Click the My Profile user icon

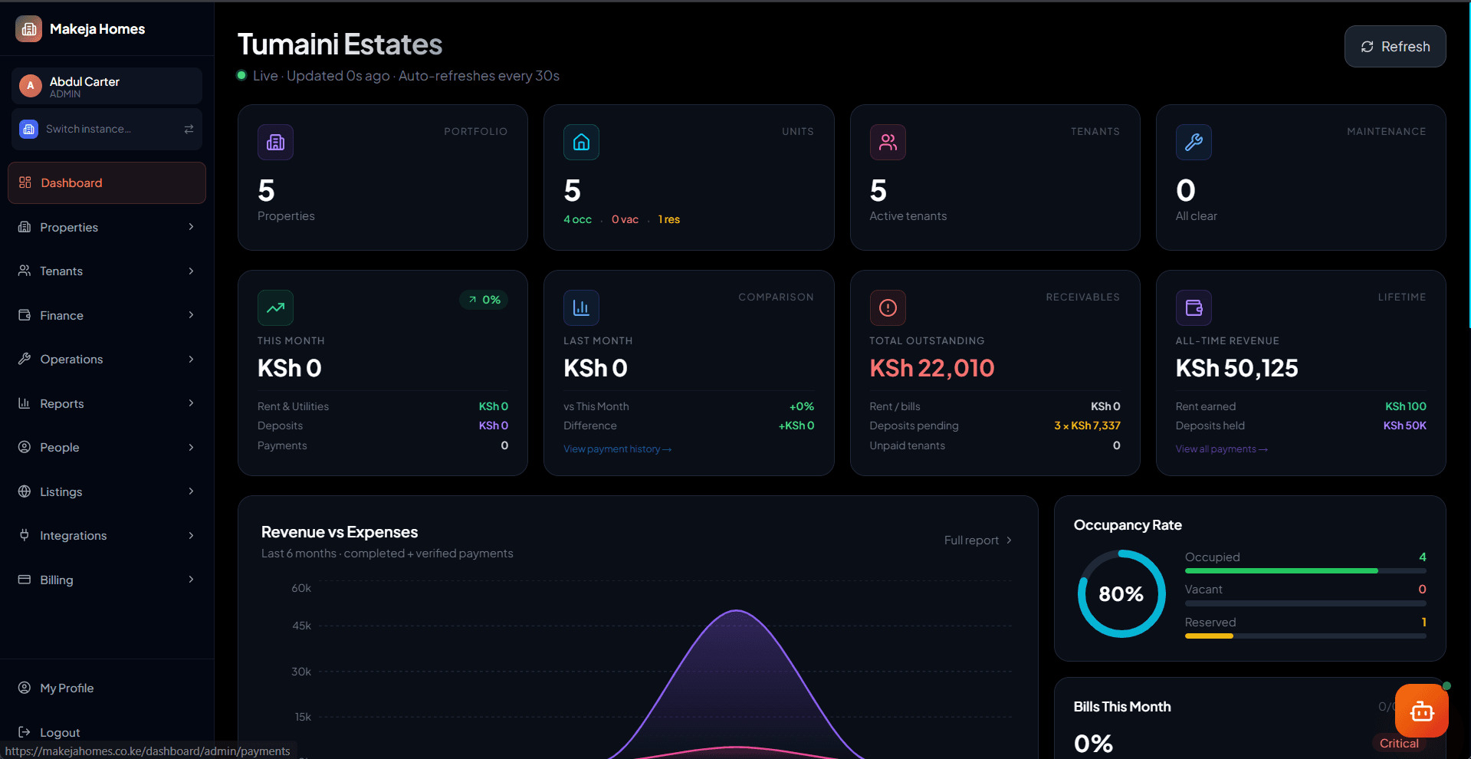[x=25, y=688]
